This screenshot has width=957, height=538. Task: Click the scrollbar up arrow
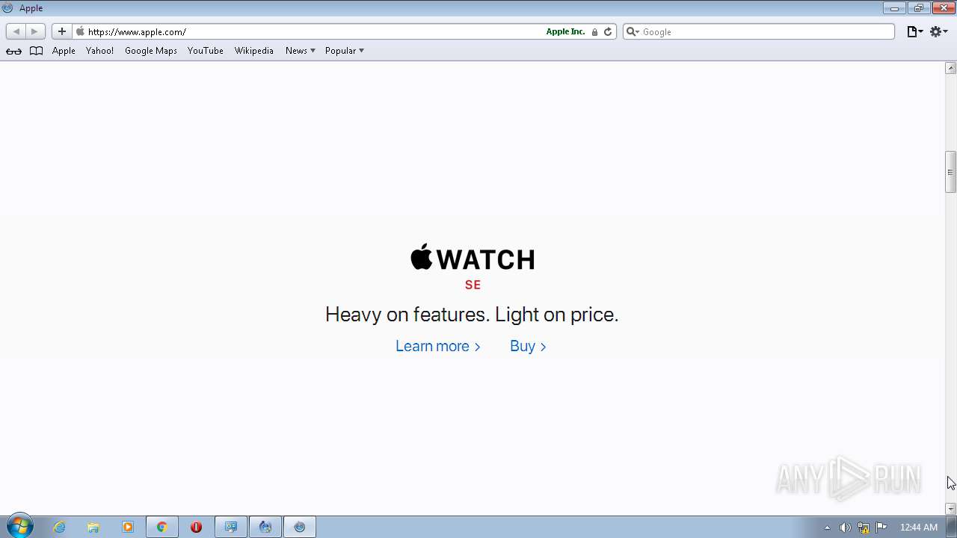951,68
